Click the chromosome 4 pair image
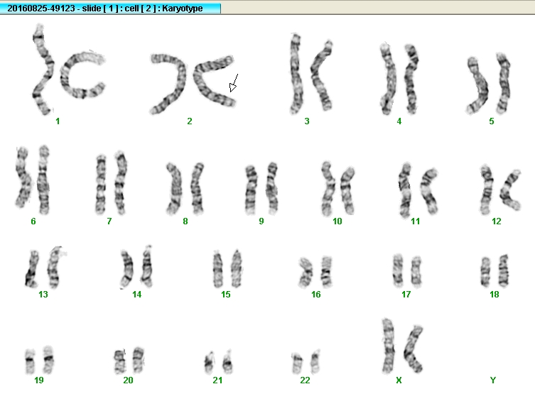Screen dimensions: 535x411 (x=399, y=79)
